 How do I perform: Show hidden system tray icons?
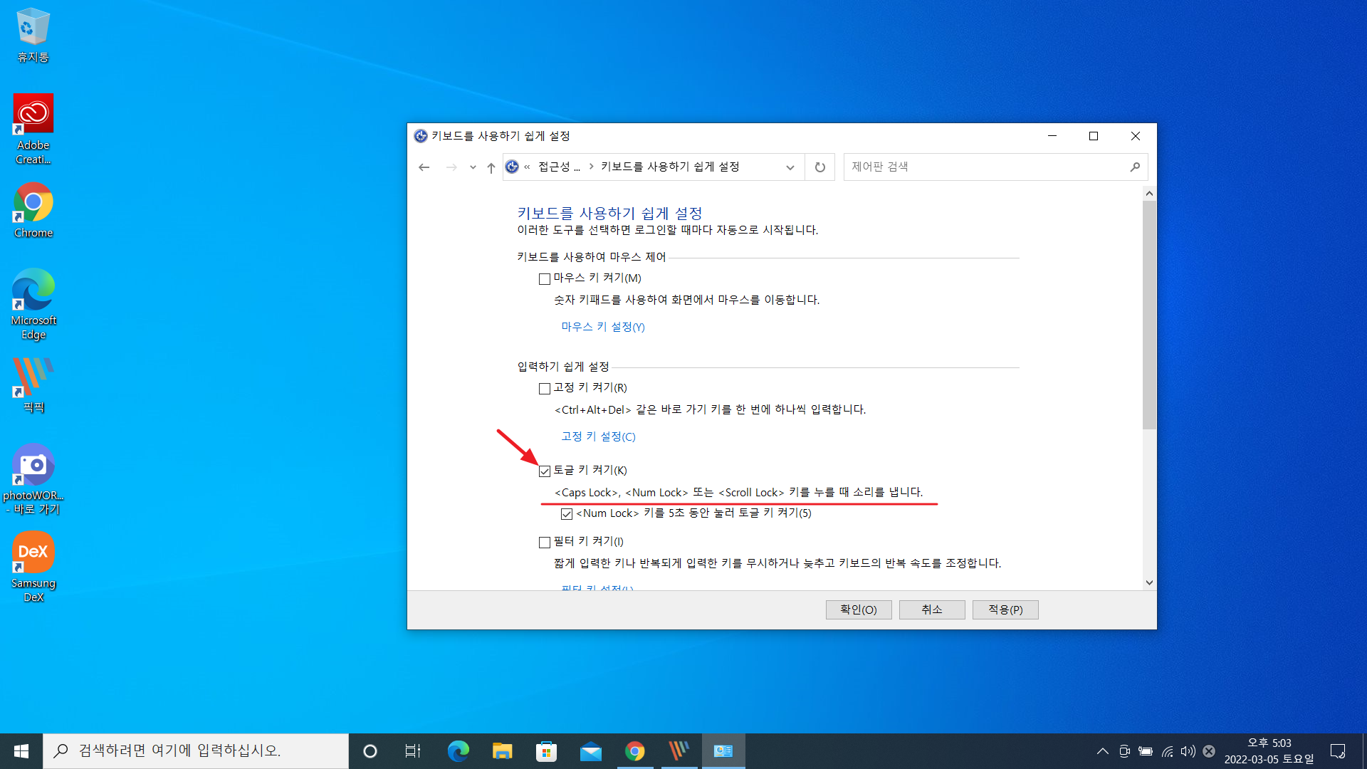click(x=1102, y=751)
